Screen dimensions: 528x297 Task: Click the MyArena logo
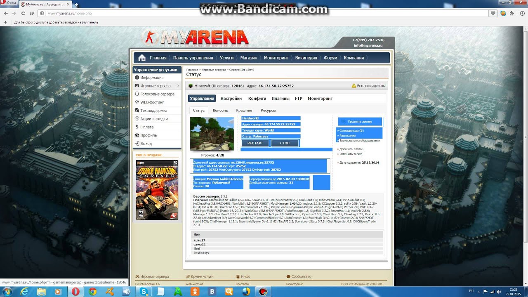pyautogui.click(x=195, y=38)
